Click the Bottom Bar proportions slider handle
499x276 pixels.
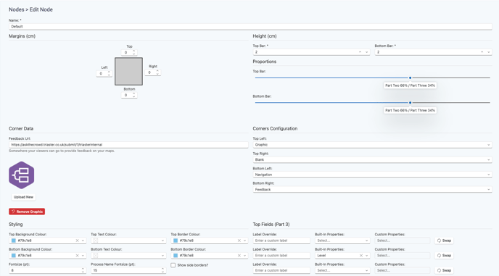(411, 102)
